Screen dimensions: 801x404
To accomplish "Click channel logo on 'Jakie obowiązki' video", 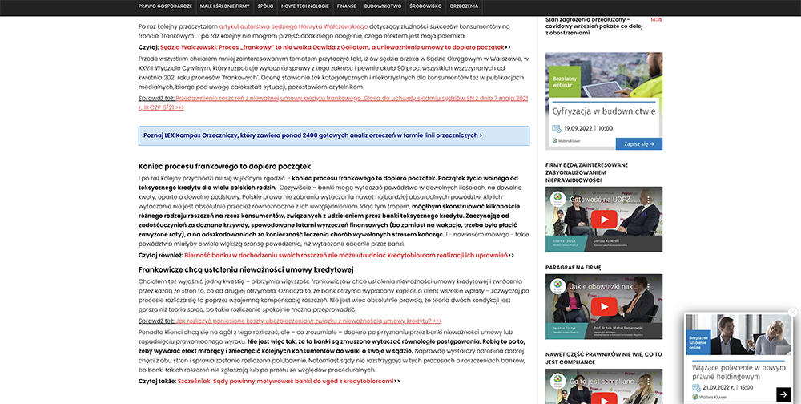I will coord(557,286).
